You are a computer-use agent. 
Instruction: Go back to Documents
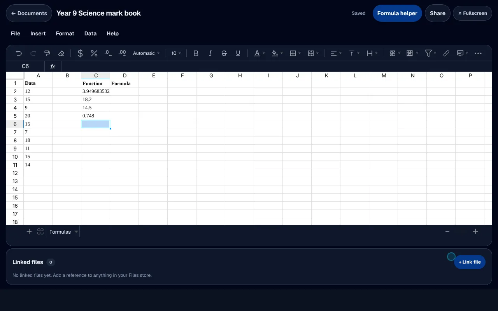tap(29, 13)
